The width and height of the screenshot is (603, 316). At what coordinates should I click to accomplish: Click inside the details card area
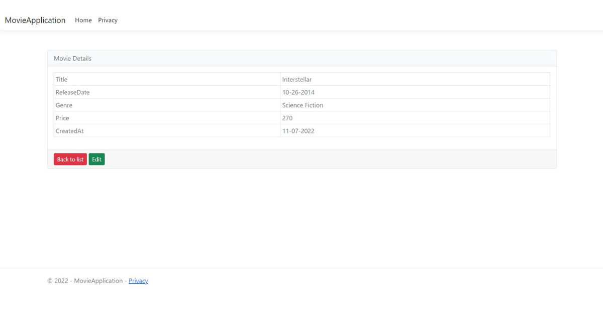301,145
